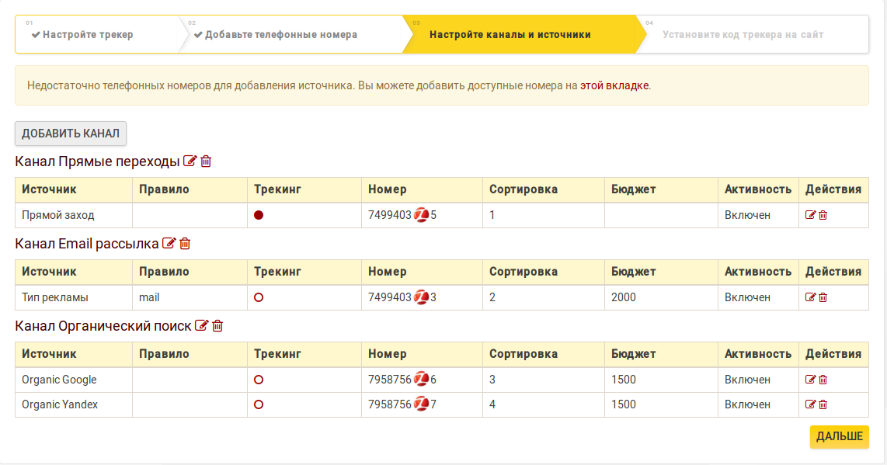This screenshot has width=887, height=465.
Task: Edit the Прямой заход source row
Action: pyautogui.click(x=810, y=215)
